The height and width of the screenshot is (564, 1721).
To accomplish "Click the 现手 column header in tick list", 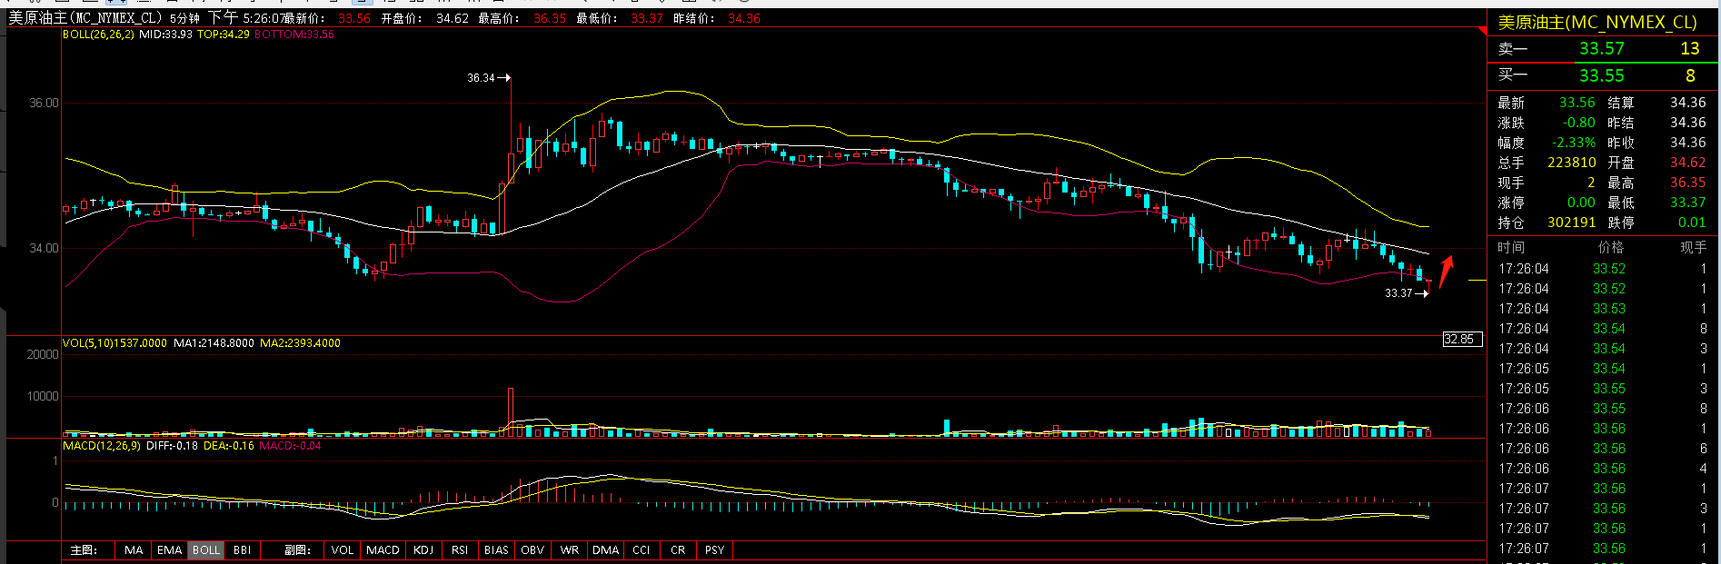I will click(1693, 248).
